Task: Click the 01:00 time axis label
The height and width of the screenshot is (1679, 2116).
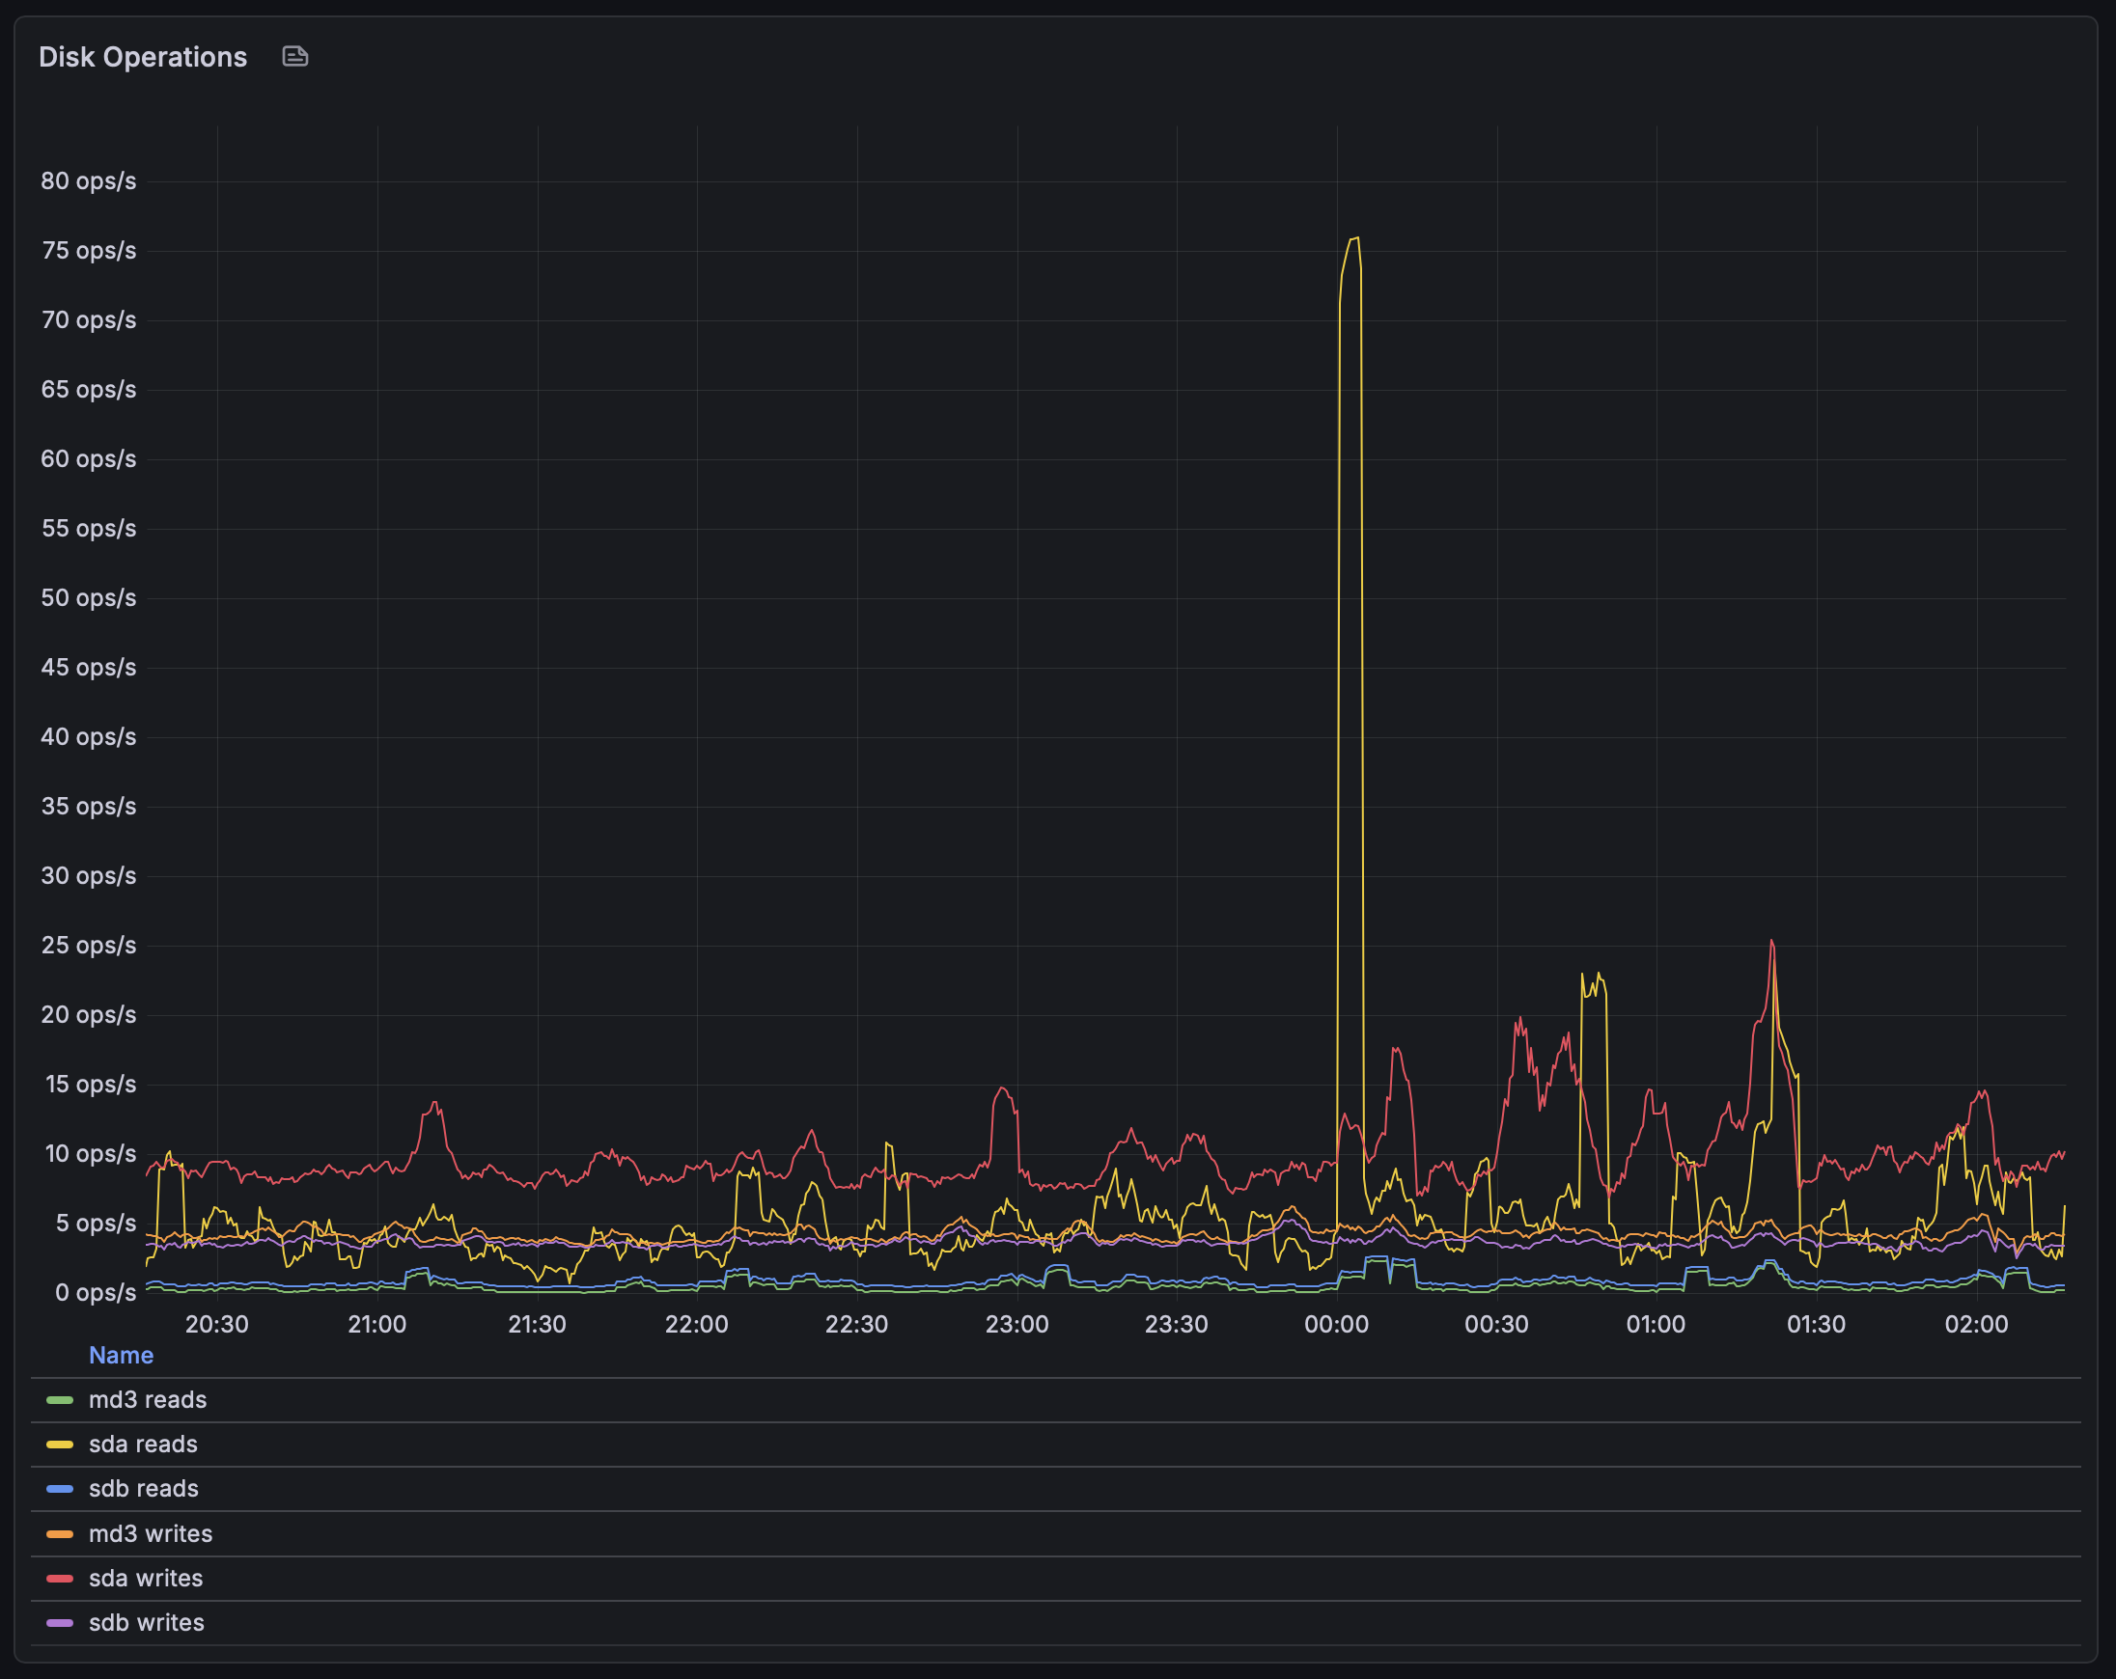Action: click(1657, 1325)
